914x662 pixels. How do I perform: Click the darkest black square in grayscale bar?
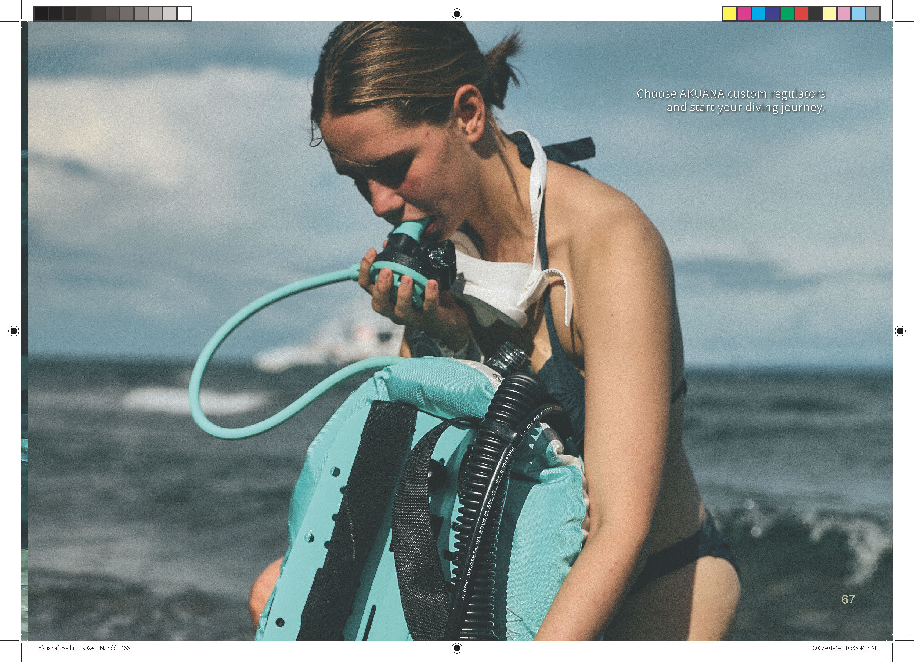tap(41, 14)
